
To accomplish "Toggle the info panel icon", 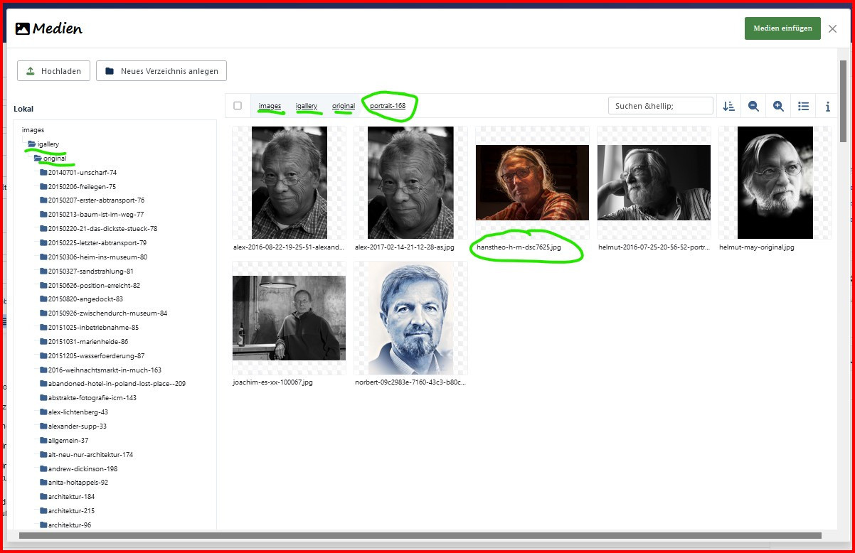I will pyautogui.click(x=827, y=106).
